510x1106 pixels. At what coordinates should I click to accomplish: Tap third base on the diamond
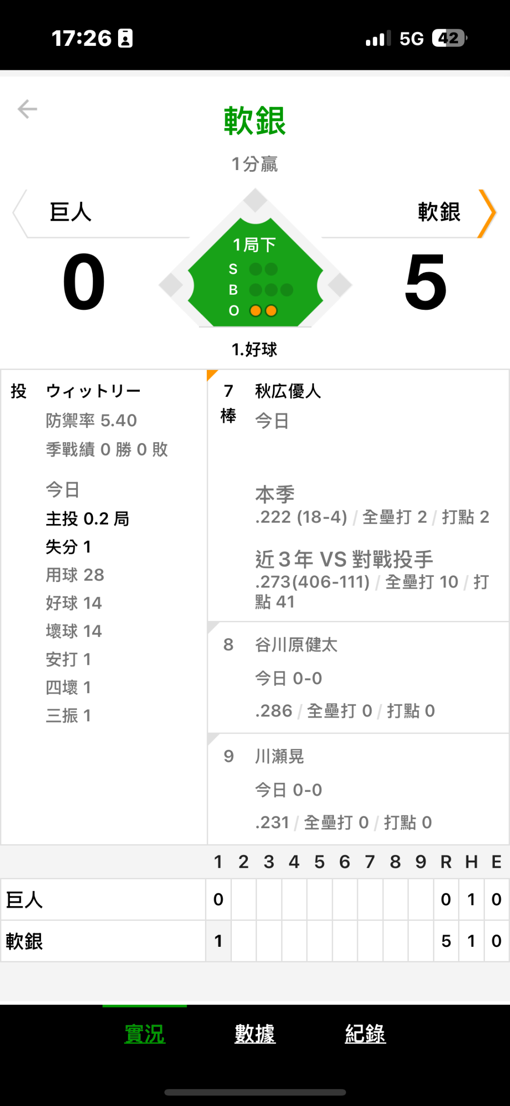(x=171, y=285)
